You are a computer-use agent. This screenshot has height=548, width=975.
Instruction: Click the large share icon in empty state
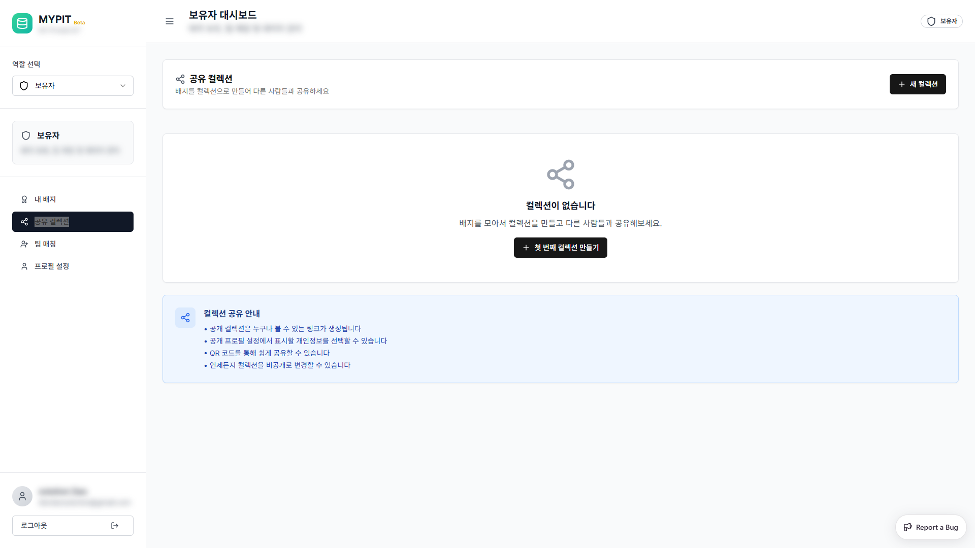coord(560,175)
